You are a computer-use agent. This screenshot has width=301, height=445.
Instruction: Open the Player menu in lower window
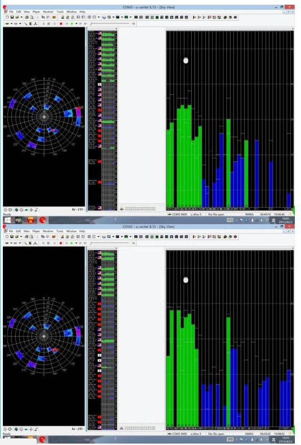(x=36, y=231)
